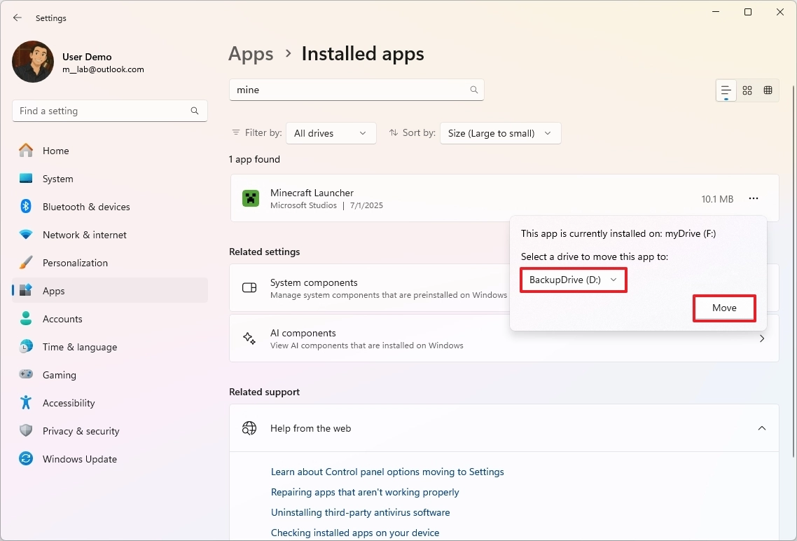Open Home in the sidebar
The width and height of the screenshot is (797, 541).
[110, 151]
